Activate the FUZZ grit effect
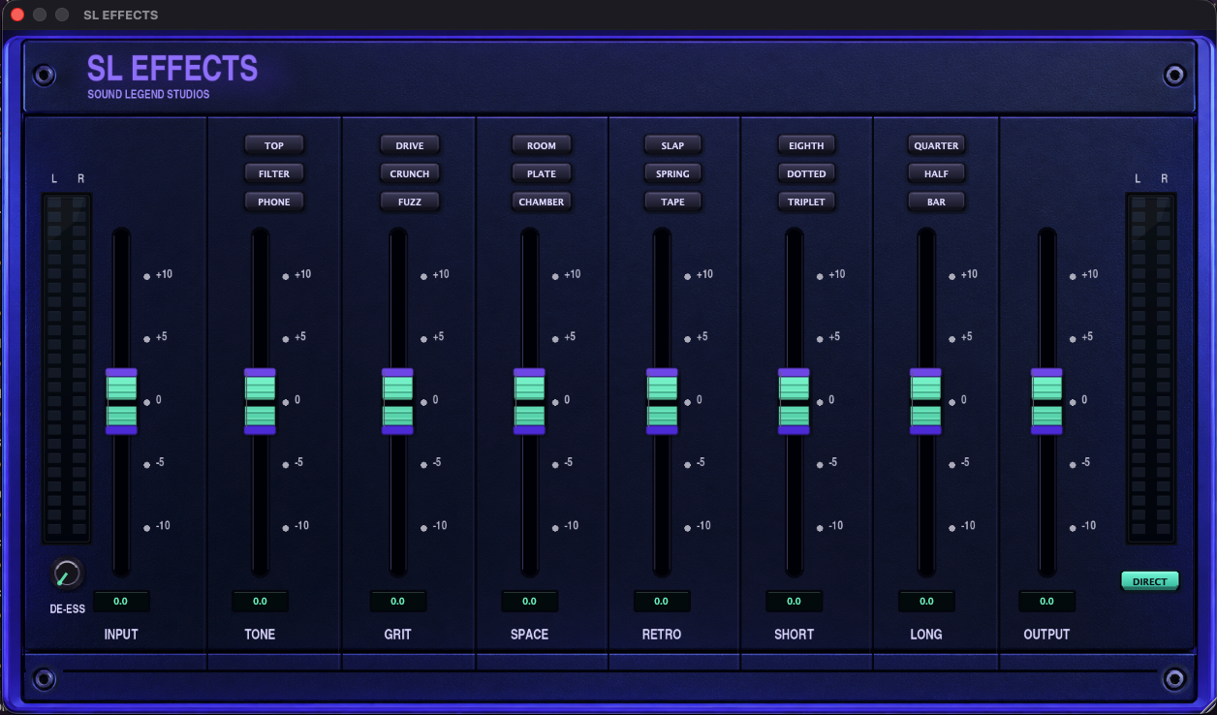The width and height of the screenshot is (1217, 715). (410, 202)
